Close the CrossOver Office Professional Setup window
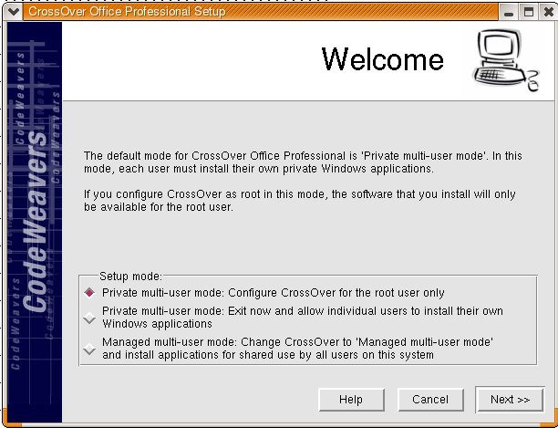Image resolution: width=558 pixels, height=428 pixels. (547, 12)
